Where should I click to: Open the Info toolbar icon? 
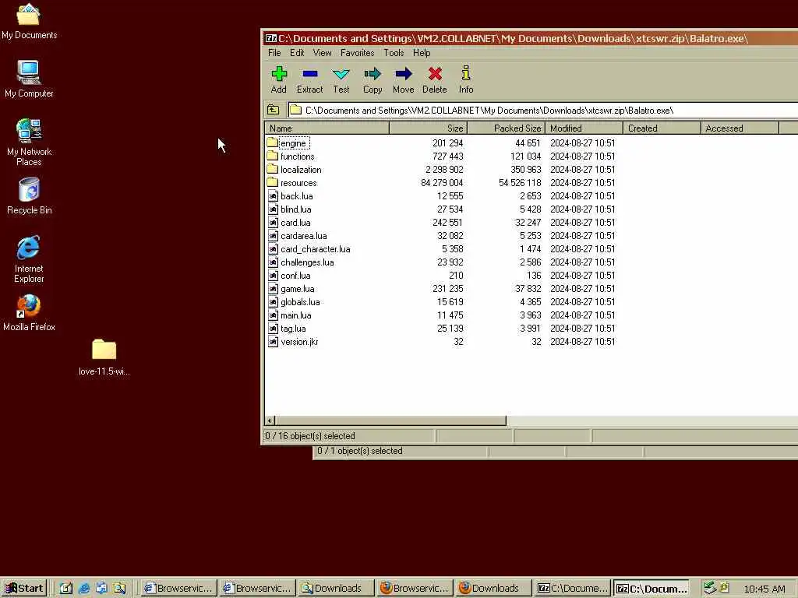(466, 80)
